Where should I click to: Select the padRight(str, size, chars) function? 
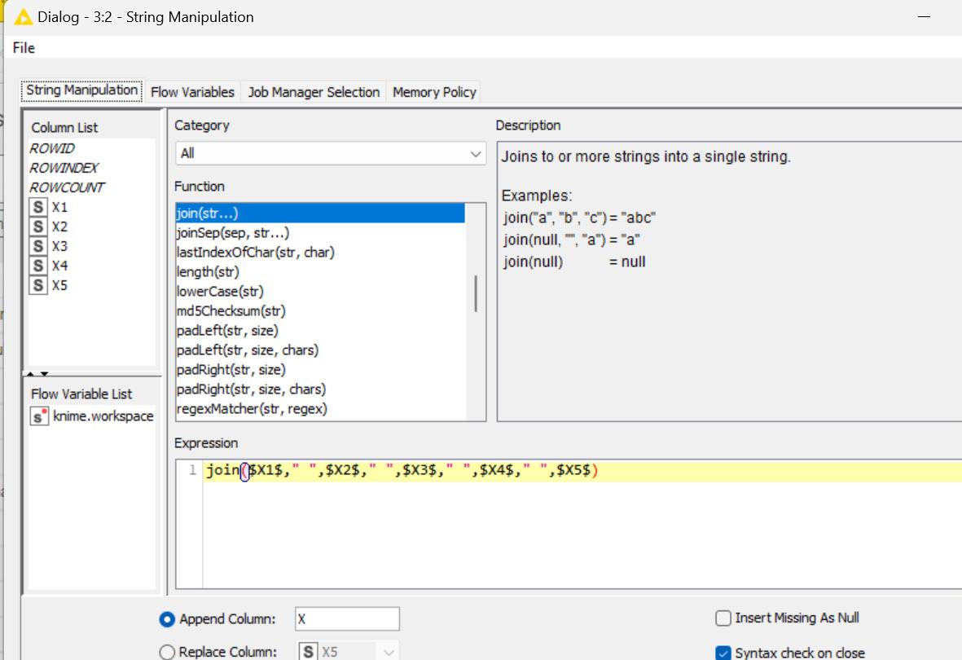click(x=320, y=389)
